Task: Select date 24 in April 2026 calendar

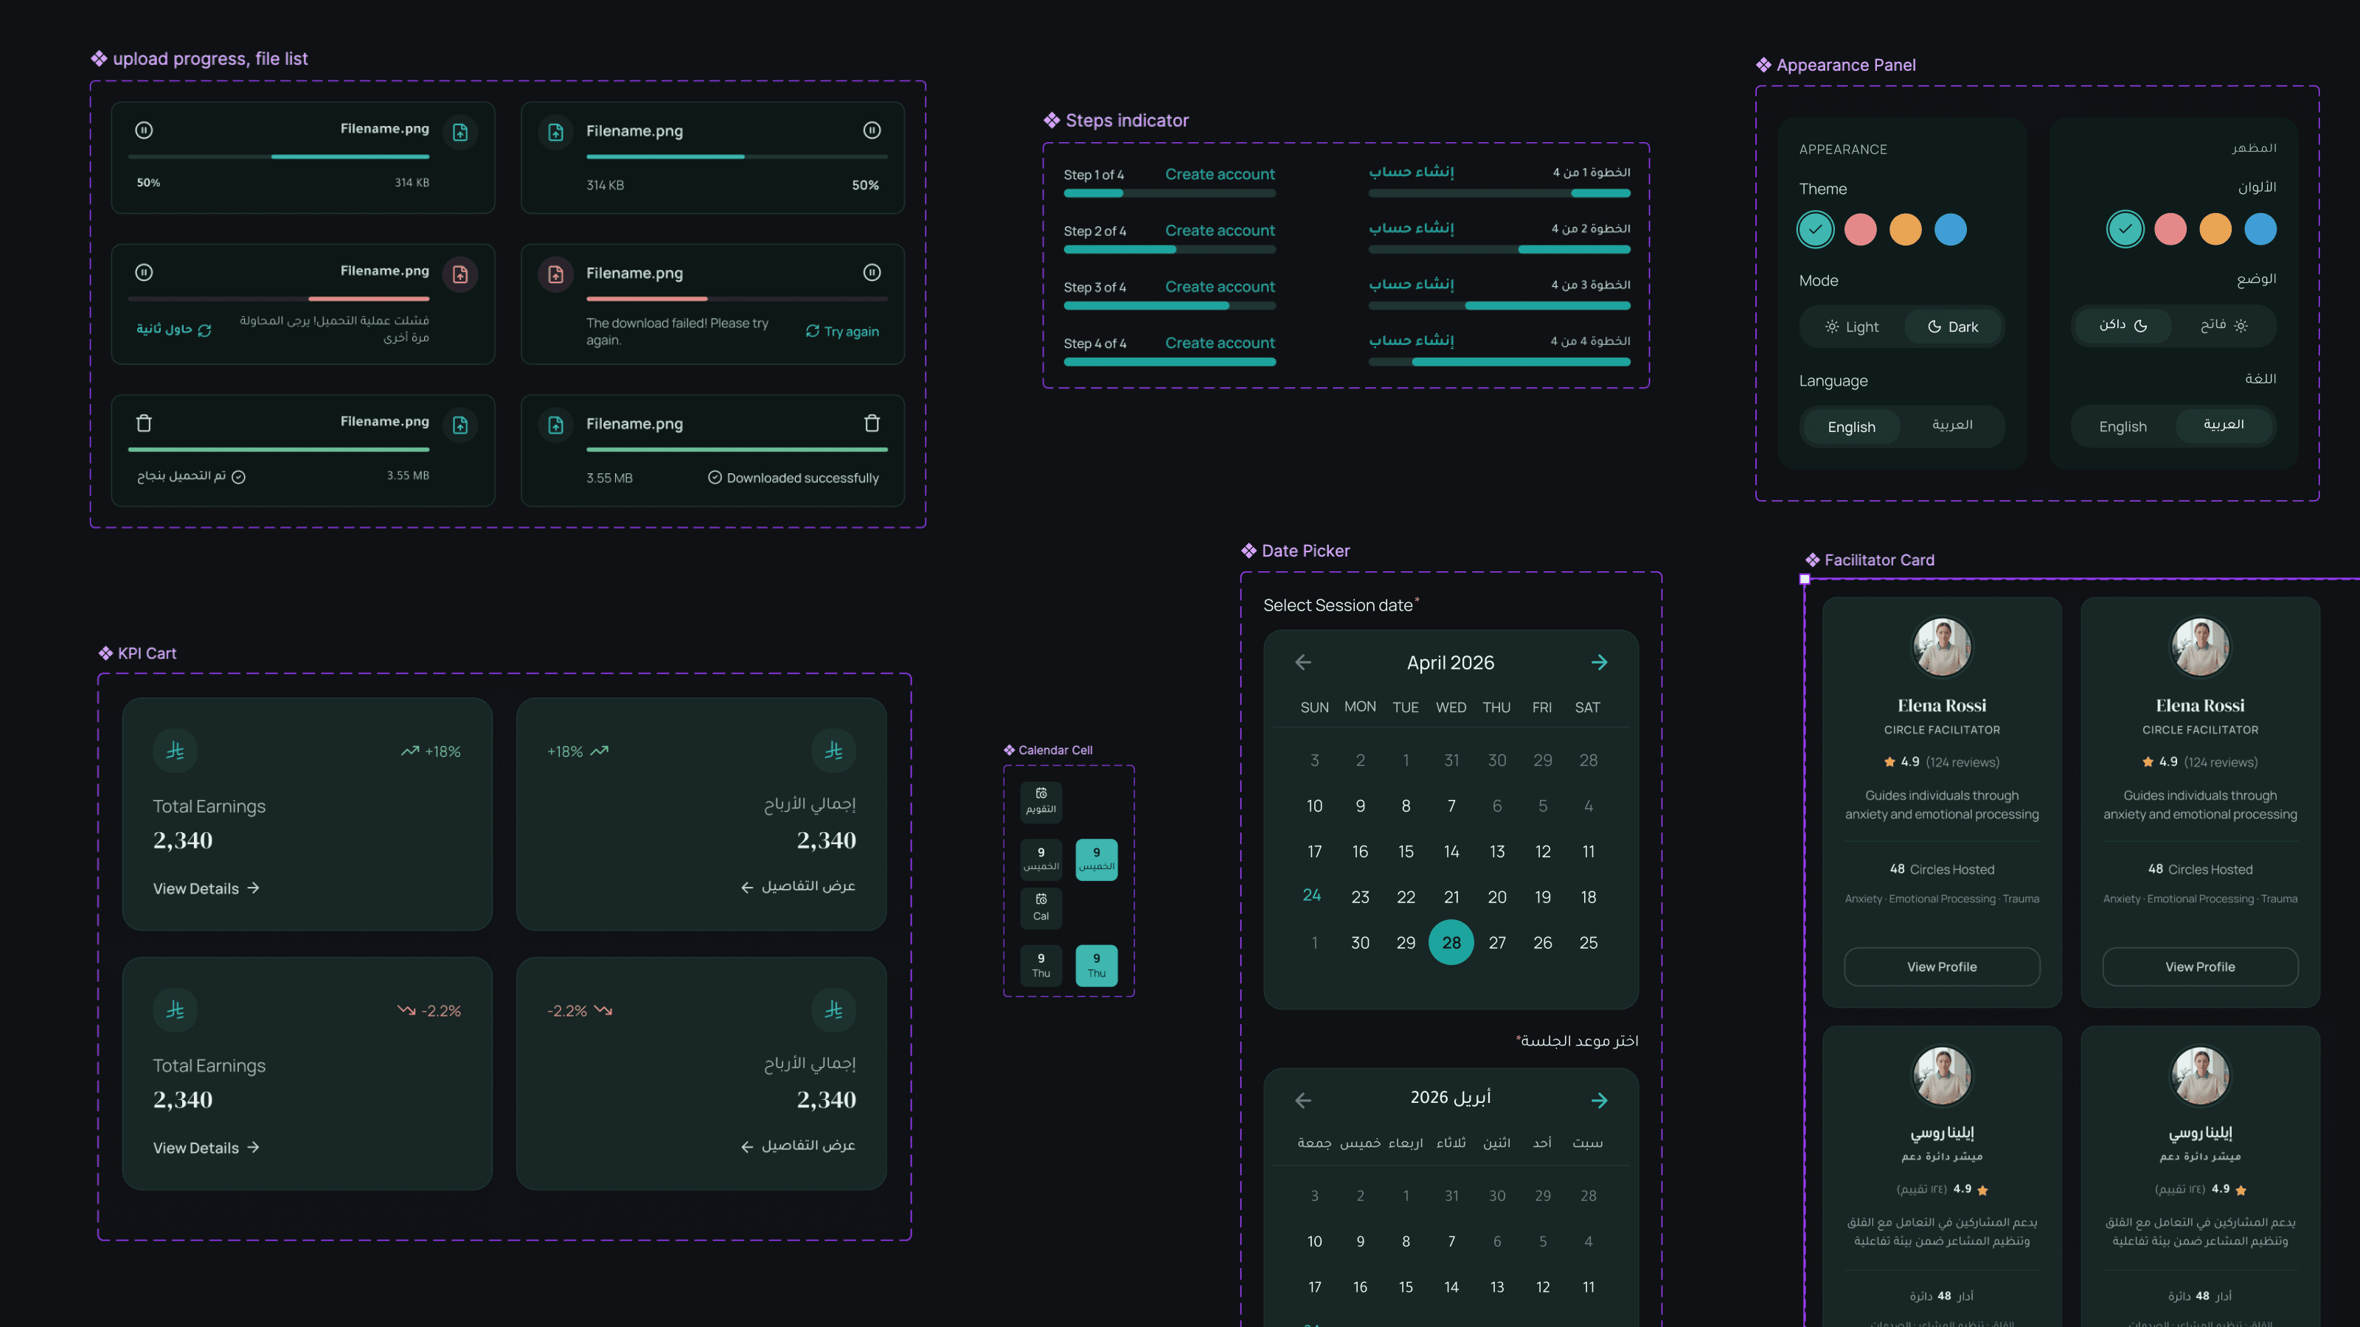Action: point(1312,895)
